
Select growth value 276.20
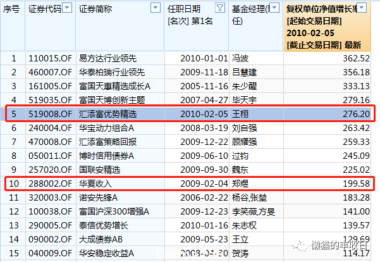point(356,114)
